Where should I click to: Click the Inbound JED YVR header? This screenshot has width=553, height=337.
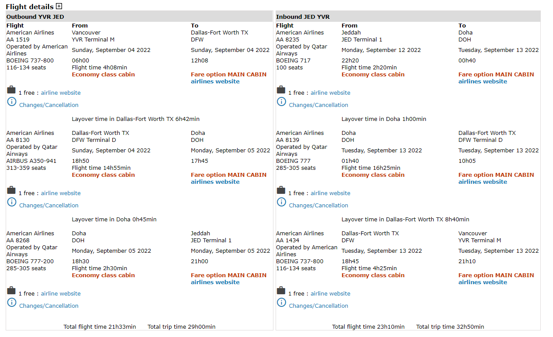click(303, 17)
